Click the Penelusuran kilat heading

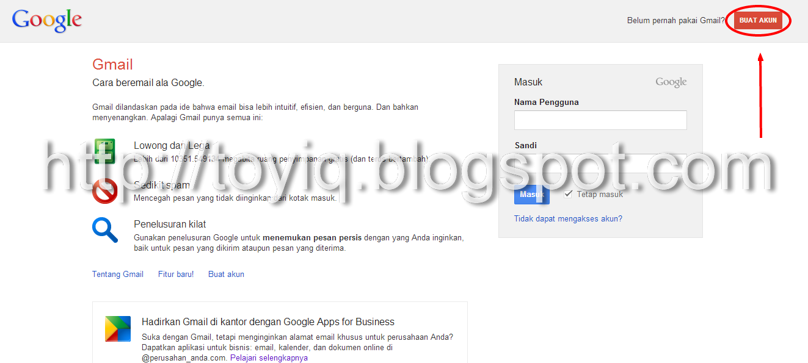click(x=170, y=225)
